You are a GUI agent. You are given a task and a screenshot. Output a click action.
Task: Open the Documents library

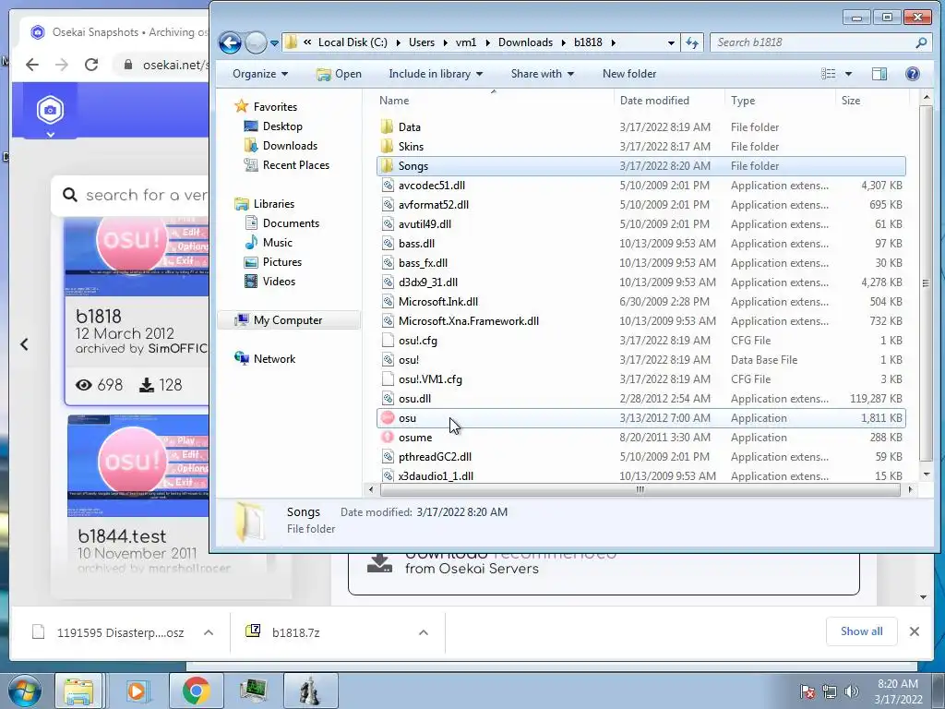coord(281,223)
